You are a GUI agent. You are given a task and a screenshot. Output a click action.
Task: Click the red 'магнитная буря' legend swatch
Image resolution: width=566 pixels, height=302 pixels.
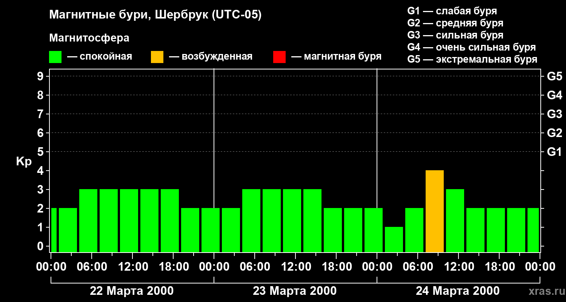point(279,57)
